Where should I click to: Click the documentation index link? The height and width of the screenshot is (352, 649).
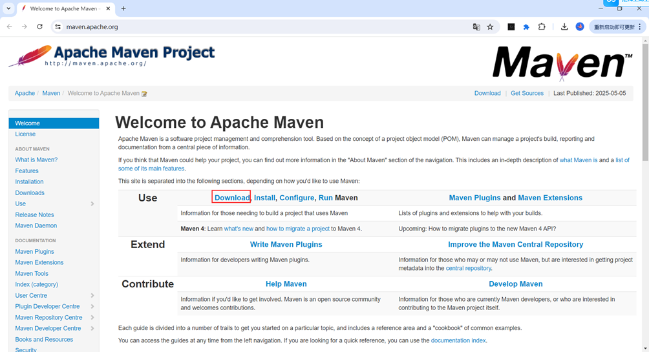[x=458, y=340]
